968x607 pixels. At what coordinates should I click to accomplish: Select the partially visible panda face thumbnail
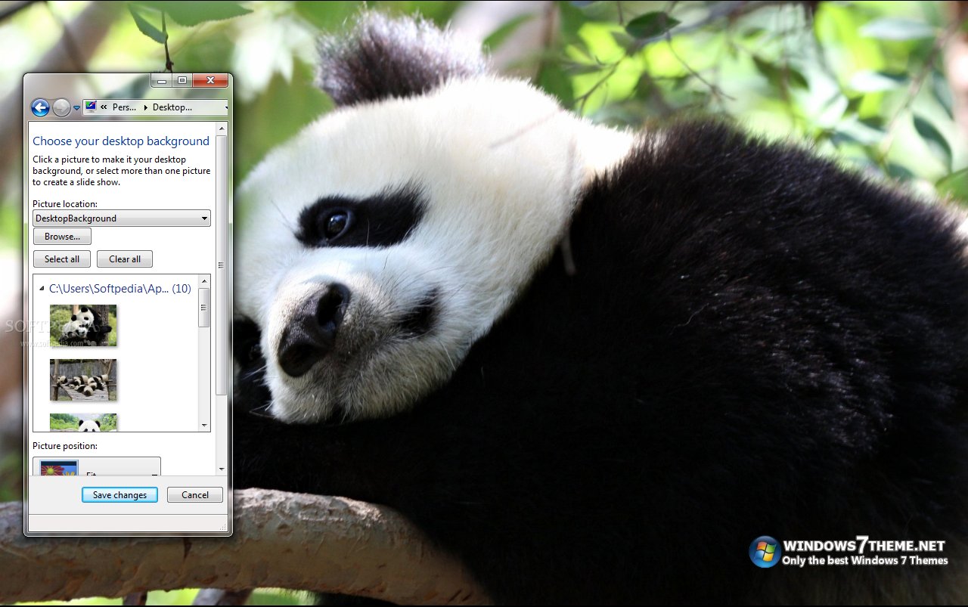click(83, 423)
